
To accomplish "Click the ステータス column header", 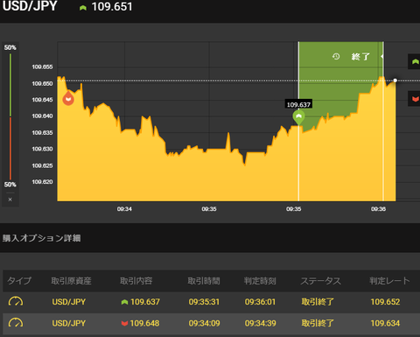I will point(320,281).
